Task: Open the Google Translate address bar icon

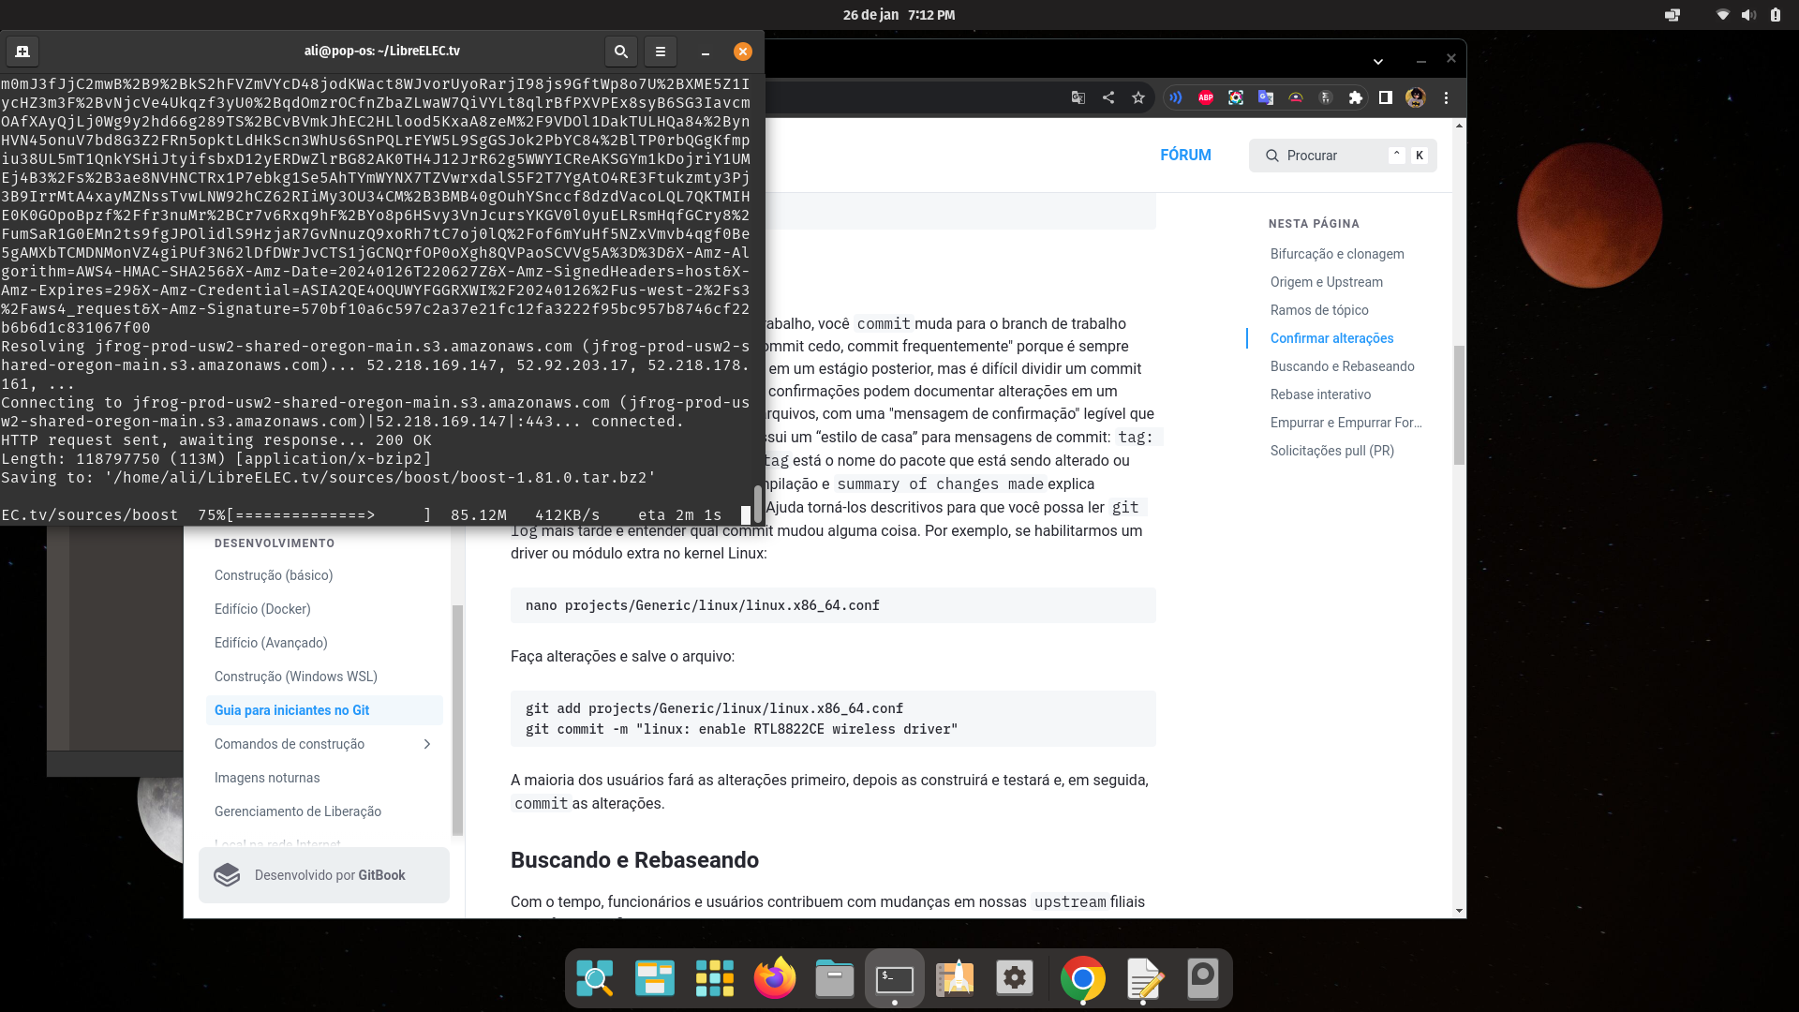Action: pyautogui.click(x=1078, y=97)
